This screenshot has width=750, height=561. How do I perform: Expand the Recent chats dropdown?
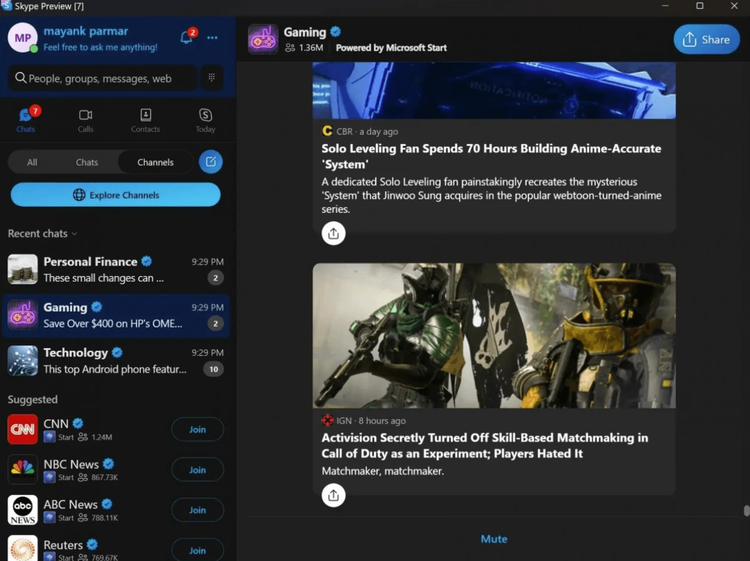pos(43,234)
